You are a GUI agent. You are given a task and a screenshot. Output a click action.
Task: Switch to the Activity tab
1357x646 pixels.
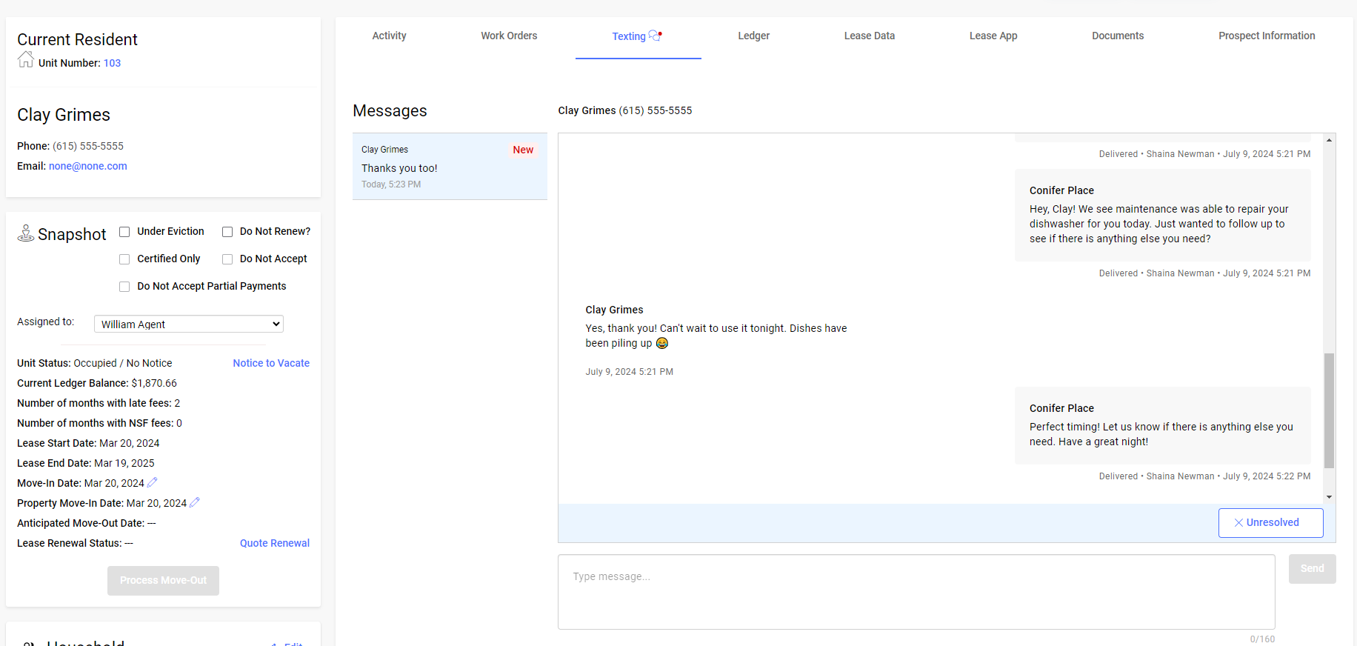click(x=389, y=36)
